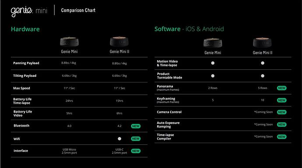Click Genie Mini product image in Software section
The image size is (302, 168).
(x=213, y=43)
